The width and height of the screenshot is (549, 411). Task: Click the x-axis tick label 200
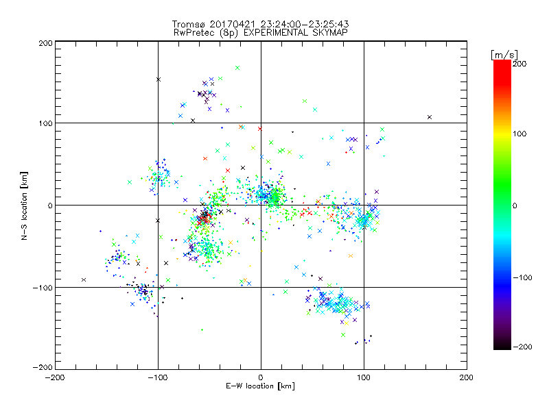467,378
